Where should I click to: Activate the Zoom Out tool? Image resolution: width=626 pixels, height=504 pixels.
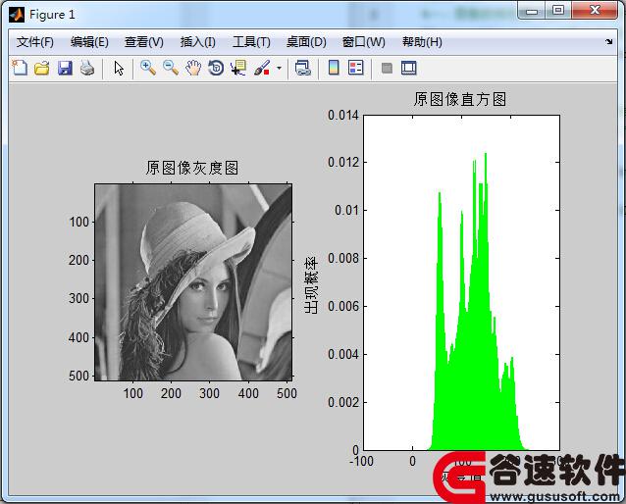(171, 68)
